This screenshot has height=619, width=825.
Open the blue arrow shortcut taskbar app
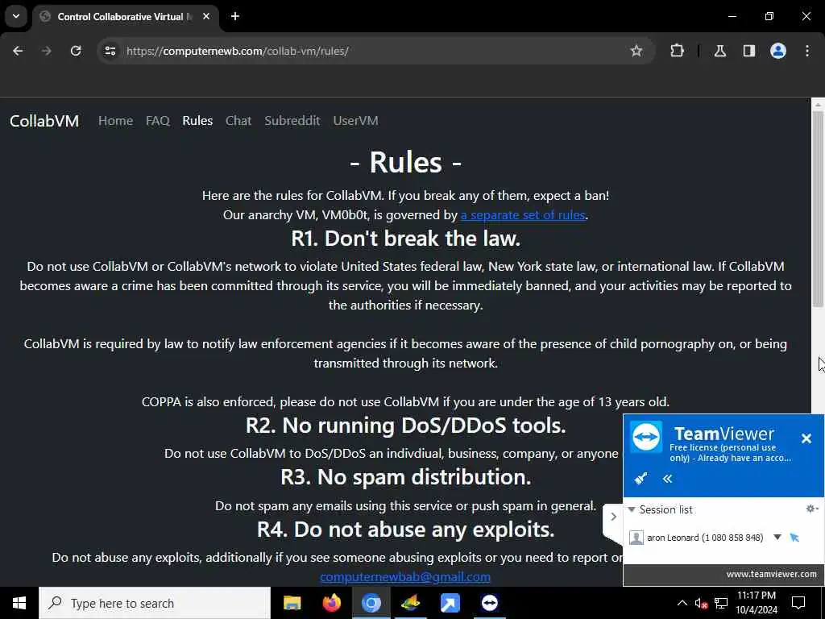pos(450,603)
